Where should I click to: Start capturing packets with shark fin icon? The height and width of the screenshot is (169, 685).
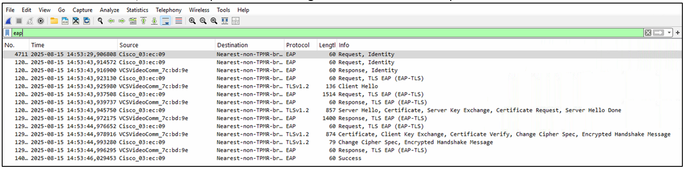8,21
